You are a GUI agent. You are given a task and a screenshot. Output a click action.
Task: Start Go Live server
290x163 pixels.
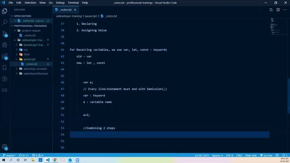[266, 155]
